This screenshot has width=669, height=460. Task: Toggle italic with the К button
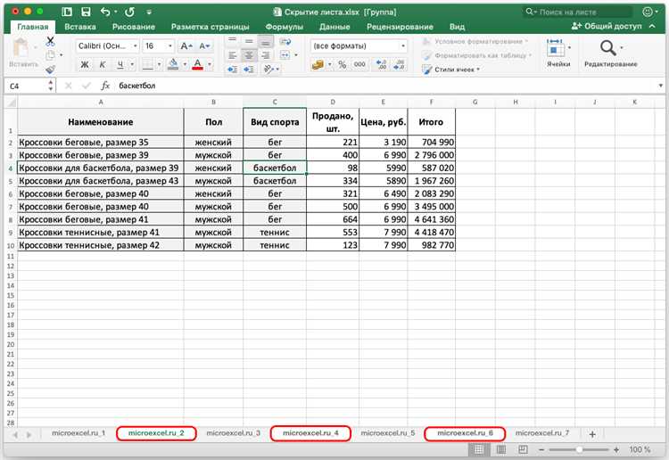103,64
